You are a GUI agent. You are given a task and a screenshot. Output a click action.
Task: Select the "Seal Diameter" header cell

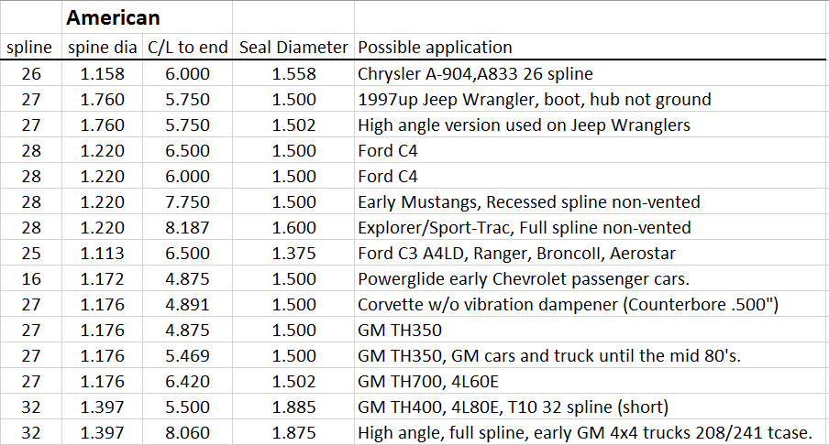[293, 47]
